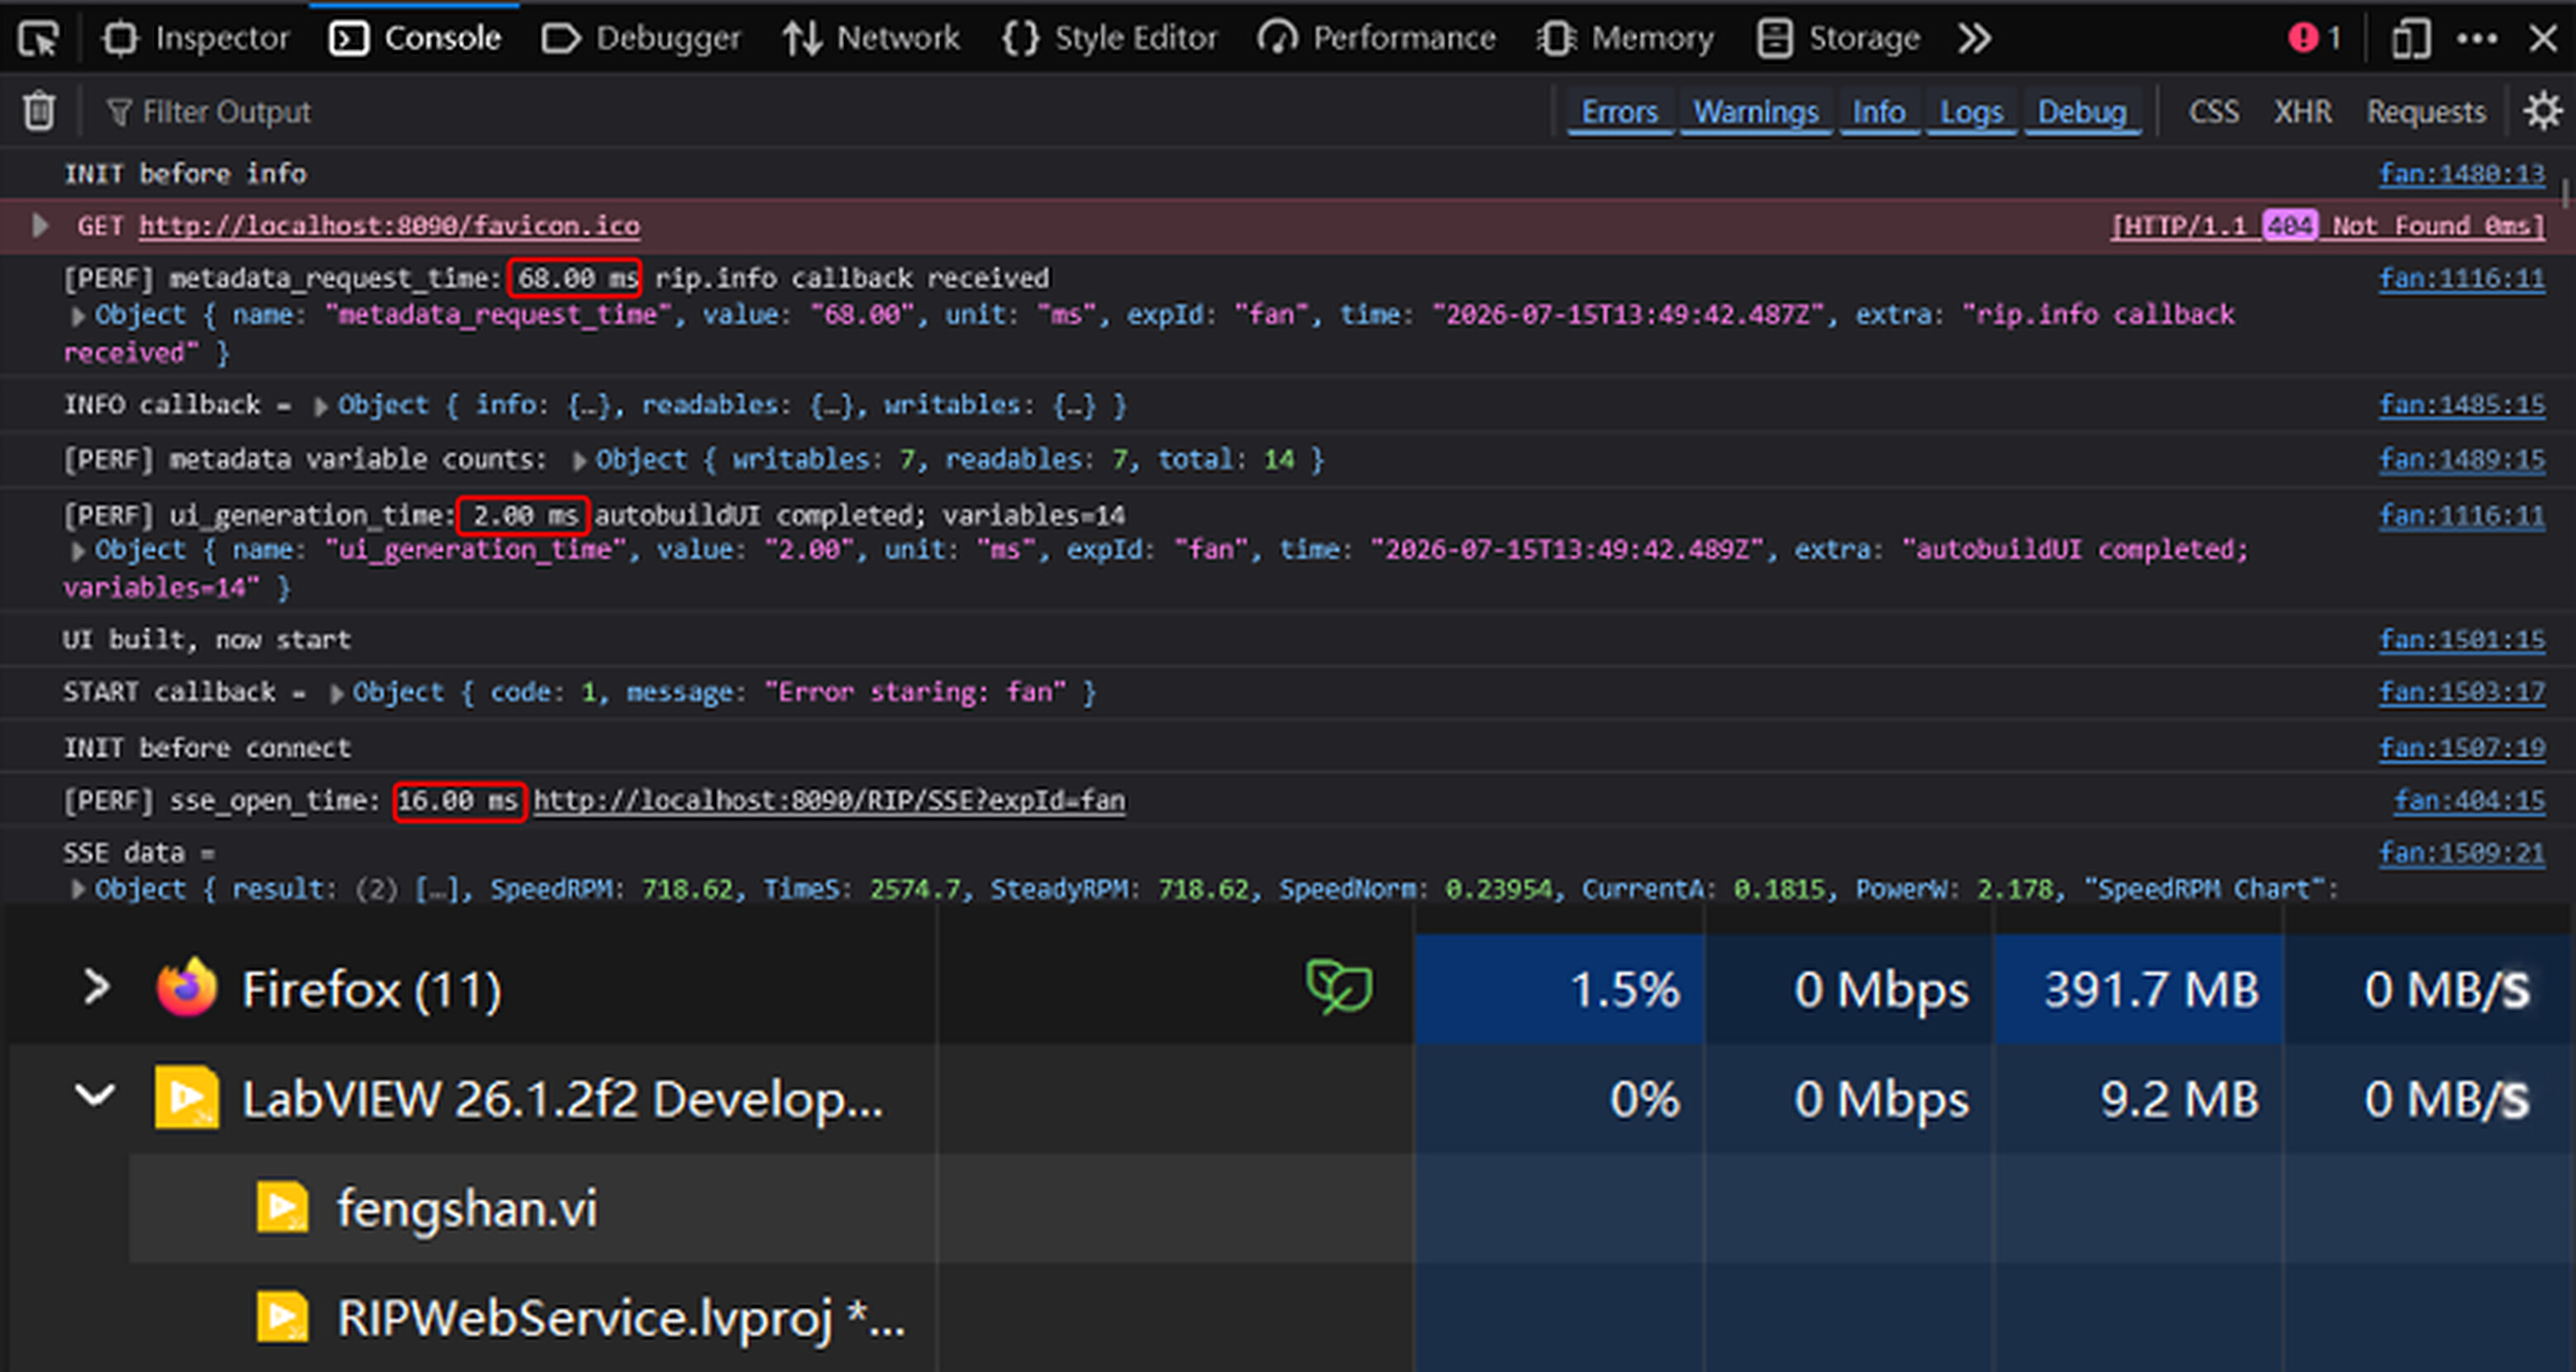Click Firefox CPU value 1.5%
This screenshot has width=2576, height=1372.
[x=1625, y=990]
